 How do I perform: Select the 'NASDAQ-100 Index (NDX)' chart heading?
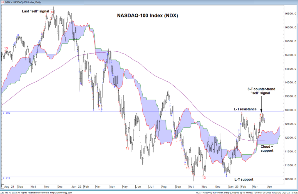[148, 16]
